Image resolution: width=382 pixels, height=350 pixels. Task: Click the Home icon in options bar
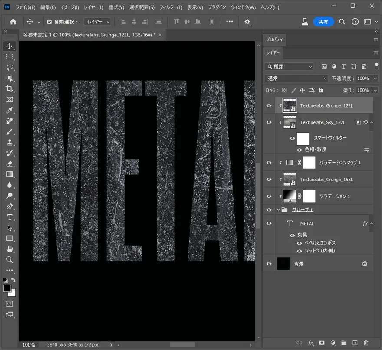[13, 22]
